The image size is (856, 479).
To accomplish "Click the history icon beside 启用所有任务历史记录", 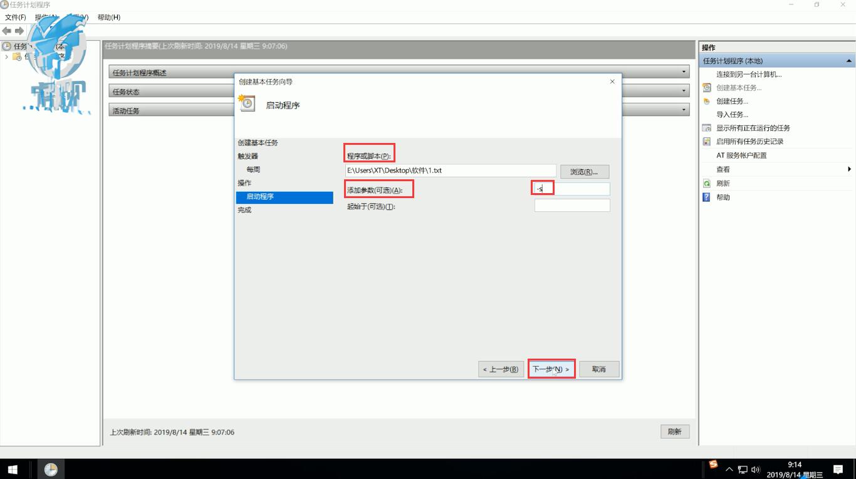I will [x=707, y=142].
